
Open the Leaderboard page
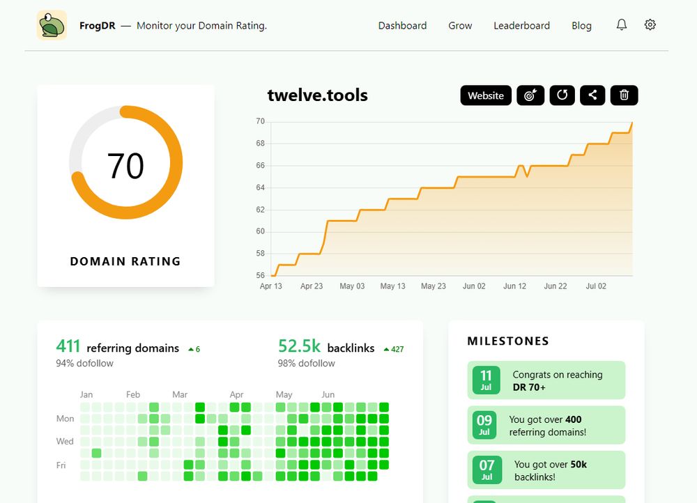point(521,26)
